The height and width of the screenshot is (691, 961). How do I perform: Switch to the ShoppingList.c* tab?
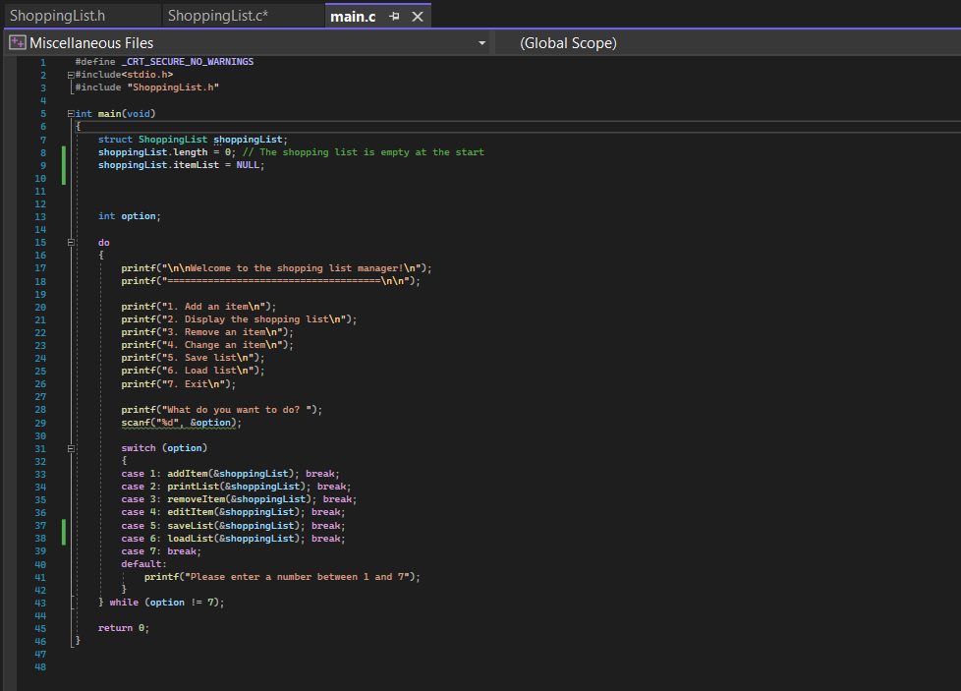[217, 16]
